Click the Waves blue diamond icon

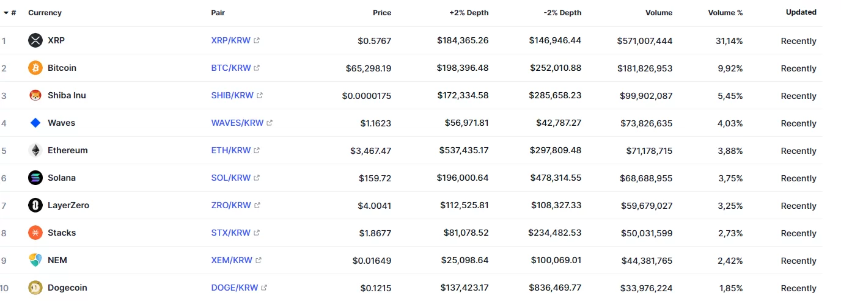35,123
